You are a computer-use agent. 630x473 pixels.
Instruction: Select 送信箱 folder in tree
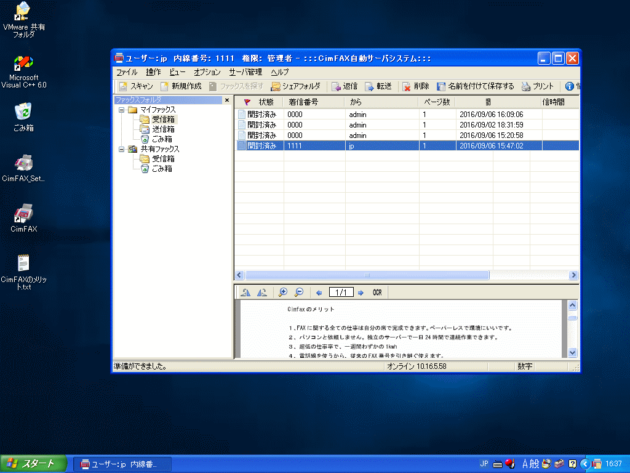[x=163, y=129]
